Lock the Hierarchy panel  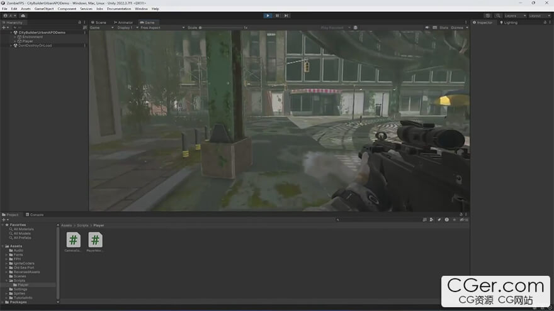[79, 22]
